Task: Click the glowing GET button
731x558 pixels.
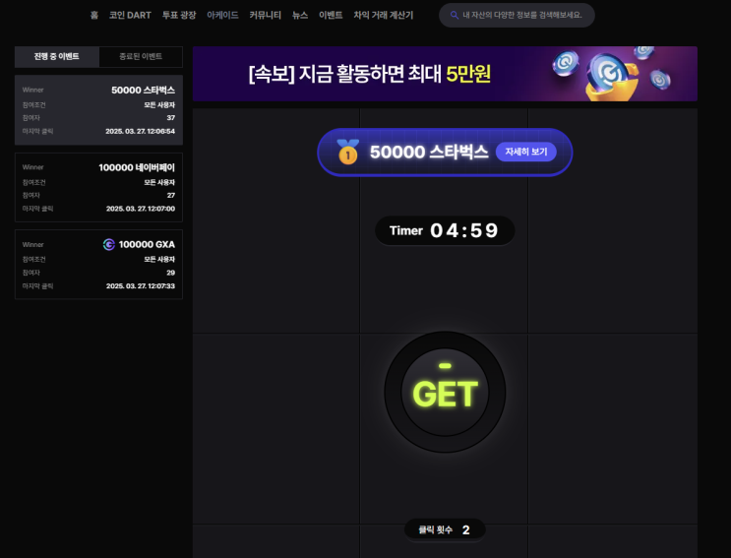Action: [x=445, y=392]
